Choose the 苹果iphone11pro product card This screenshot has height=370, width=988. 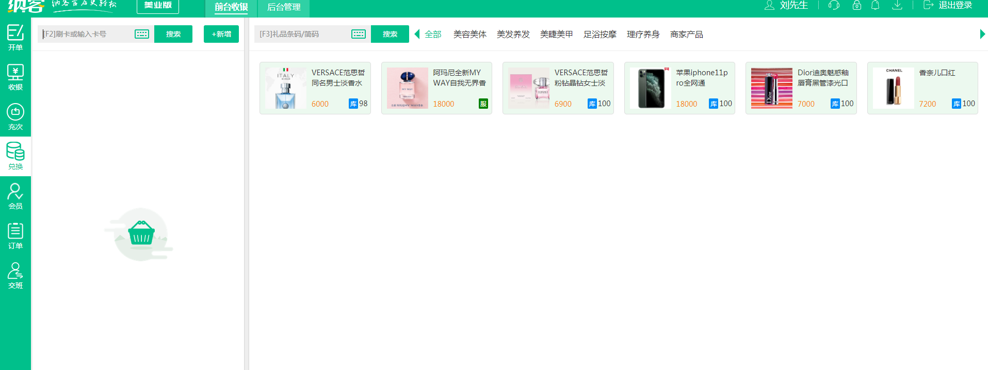click(x=679, y=88)
